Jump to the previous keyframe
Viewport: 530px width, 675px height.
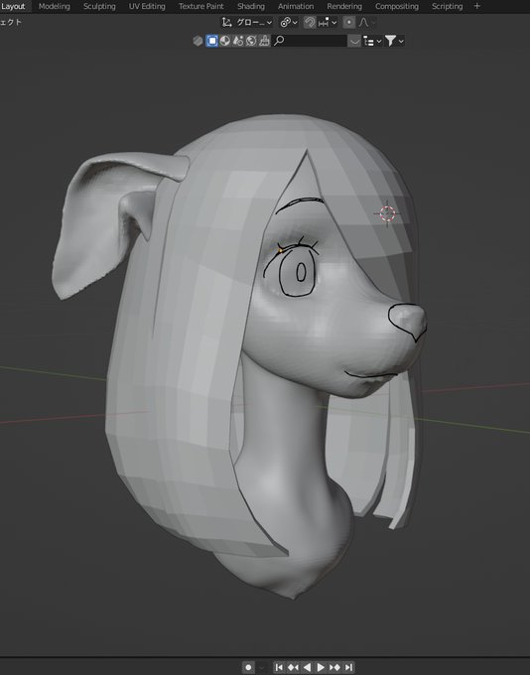click(293, 668)
